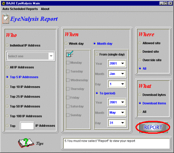Select Individual IP Address radio button
This screenshot has height=153, width=174.
(7, 45)
